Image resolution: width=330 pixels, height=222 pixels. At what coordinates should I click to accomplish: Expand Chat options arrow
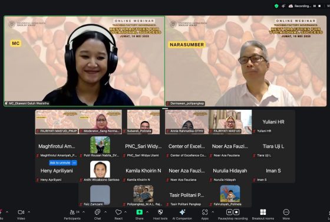tap(105, 212)
